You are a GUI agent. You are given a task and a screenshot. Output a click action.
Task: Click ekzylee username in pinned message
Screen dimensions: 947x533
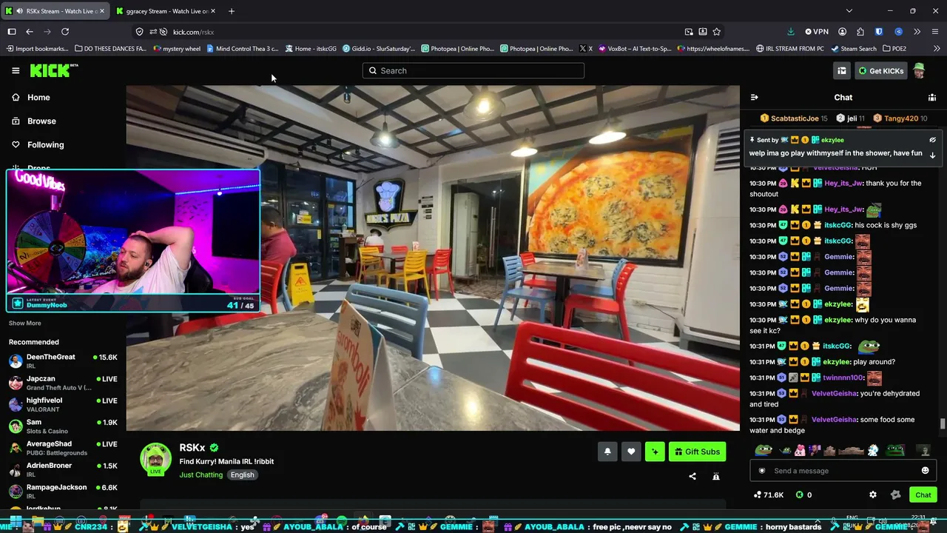tap(832, 140)
